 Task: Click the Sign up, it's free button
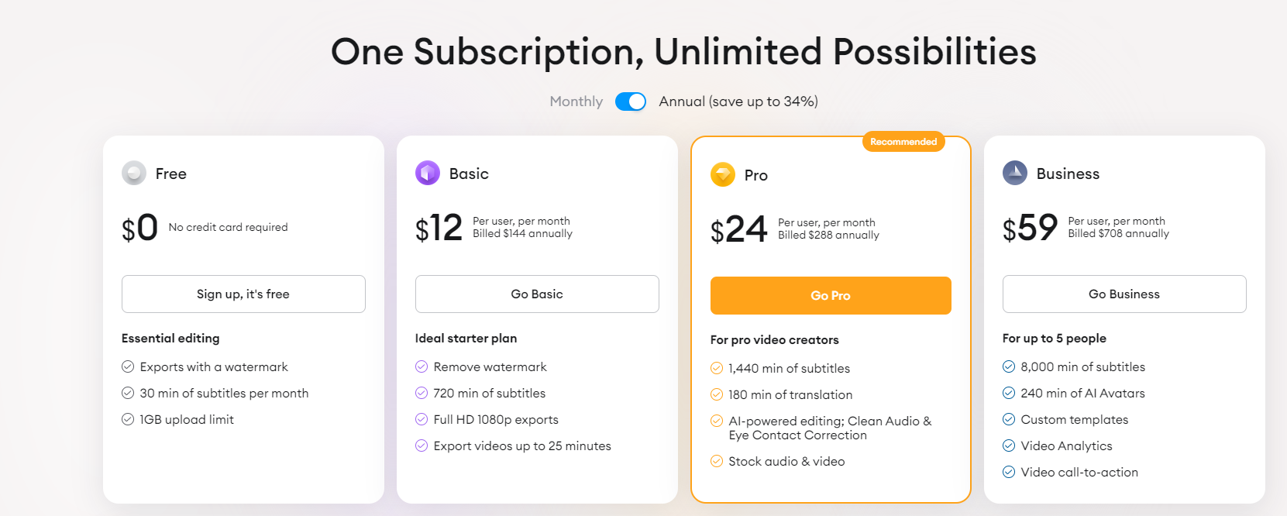click(x=243, y=294)
